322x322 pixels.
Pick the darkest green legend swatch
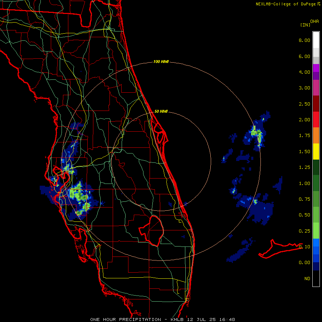click(x=316, y=167)
